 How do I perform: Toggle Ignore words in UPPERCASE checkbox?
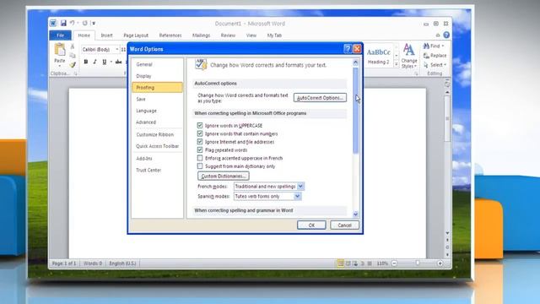[200, 126]
